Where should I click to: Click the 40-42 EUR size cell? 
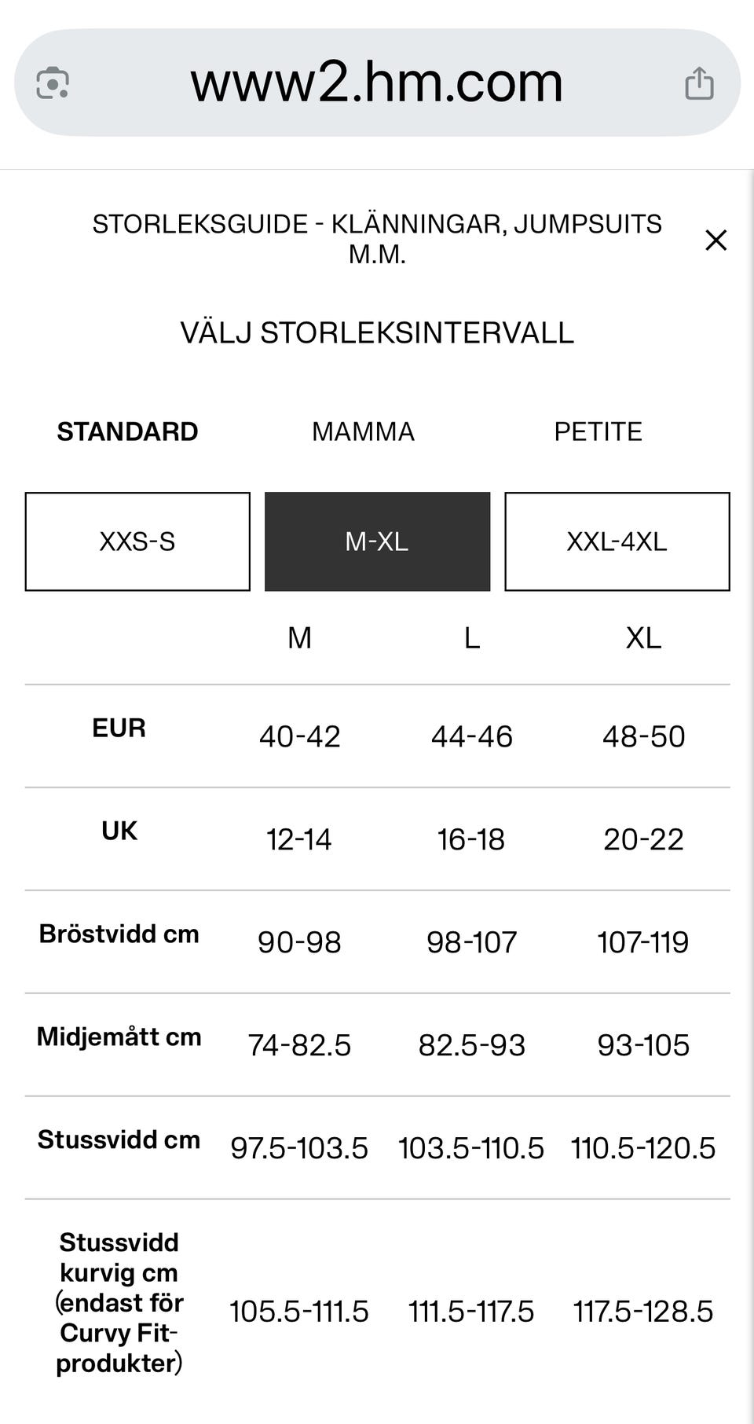pyautogui.click(x=299, y=736)
